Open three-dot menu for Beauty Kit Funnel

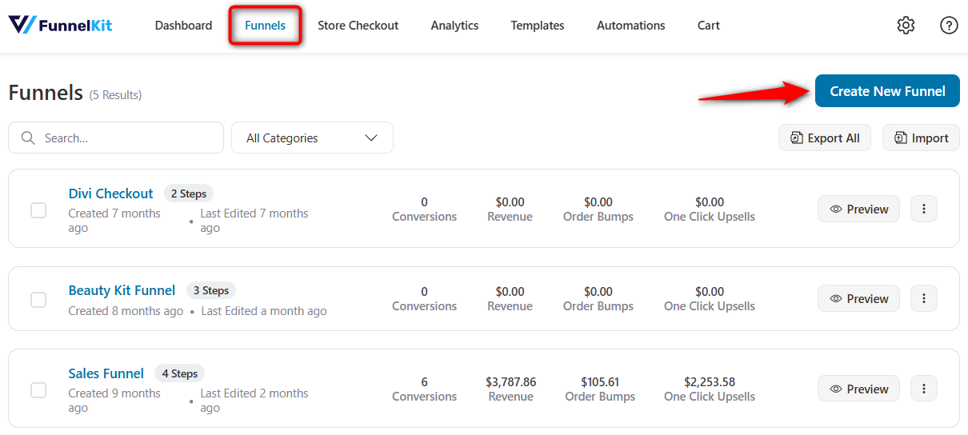[x=924, y=298]
